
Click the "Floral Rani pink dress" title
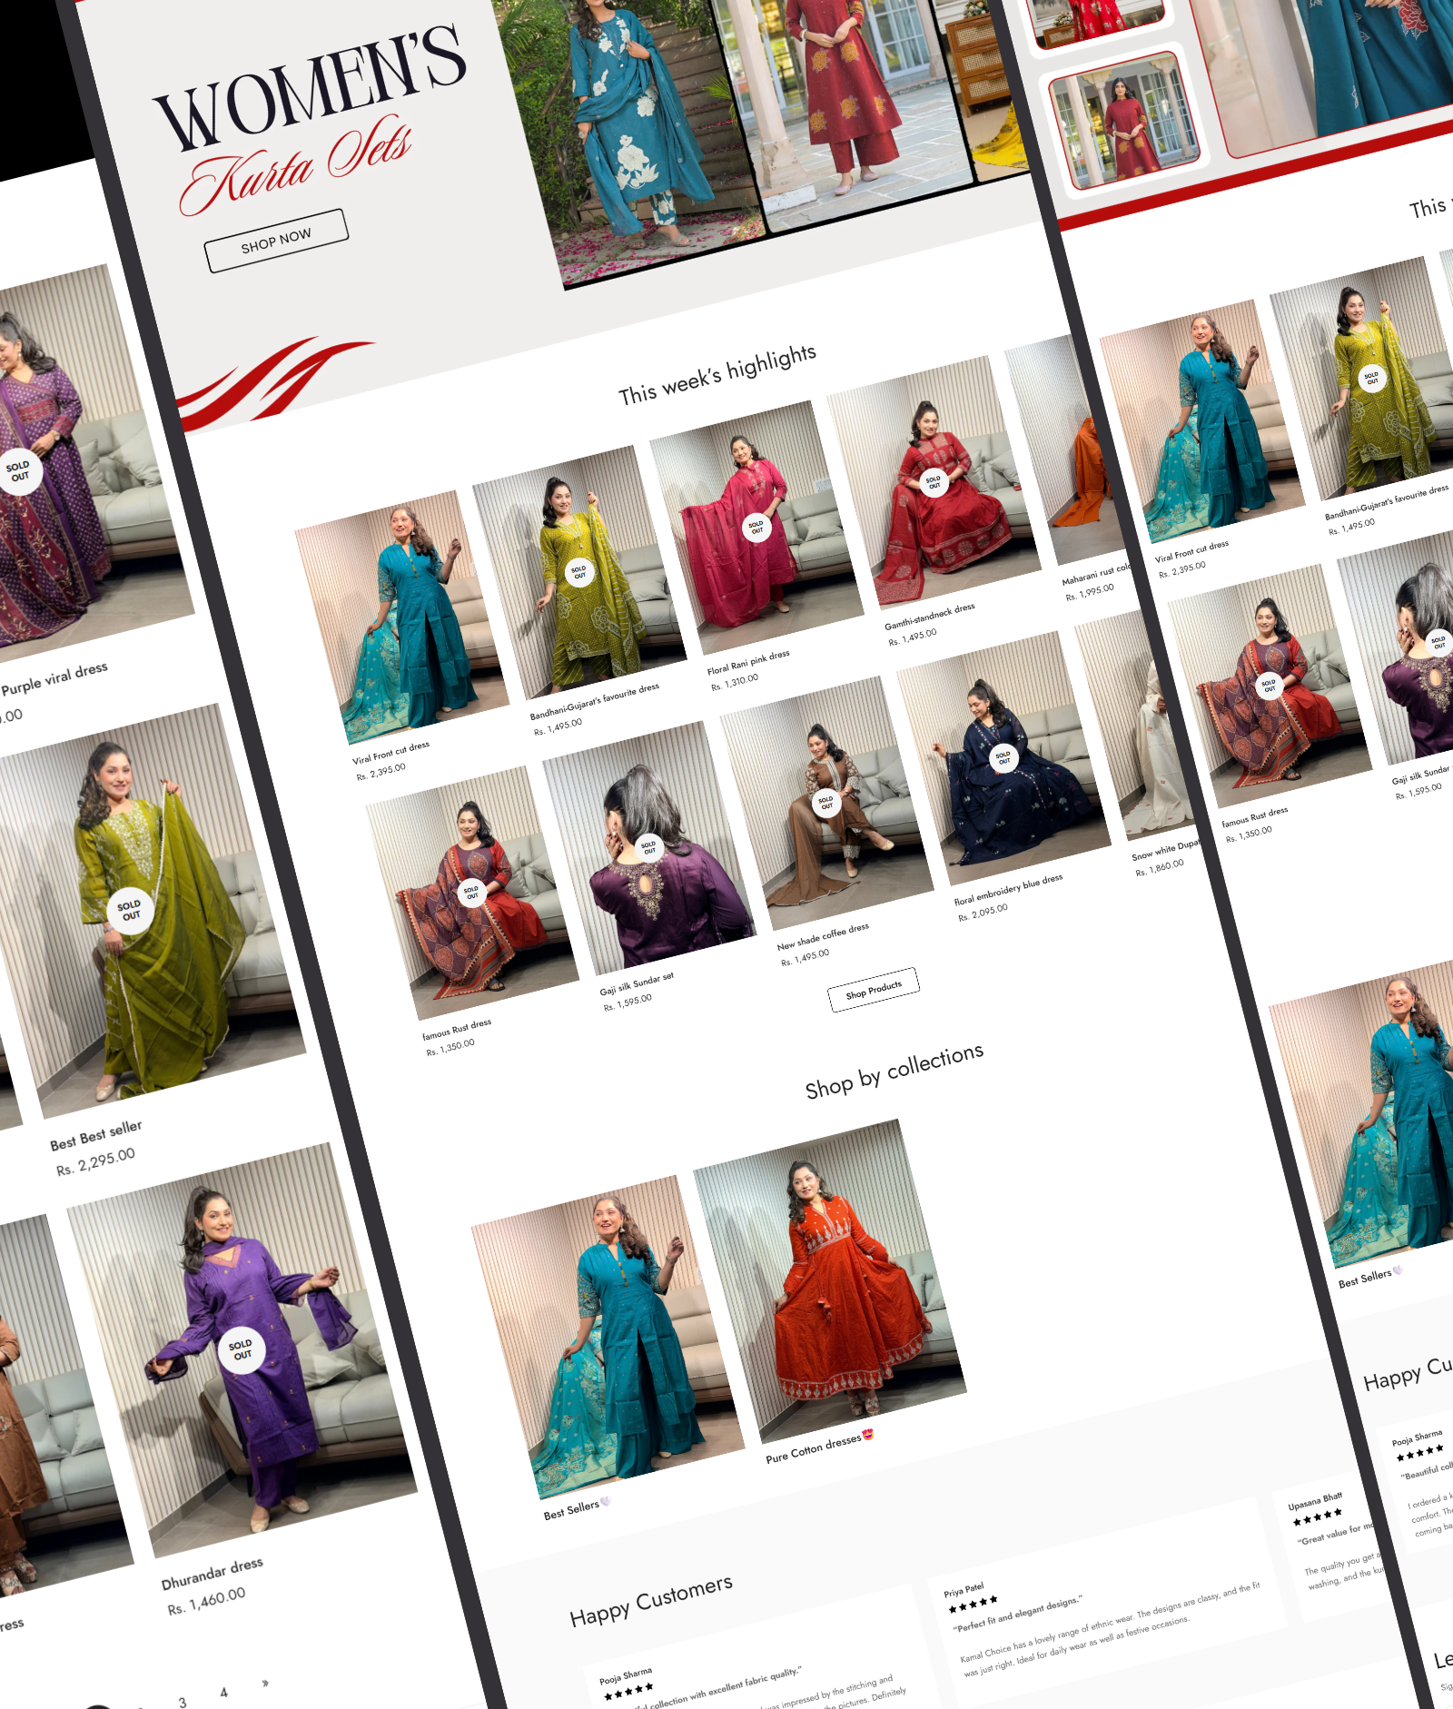748,662
